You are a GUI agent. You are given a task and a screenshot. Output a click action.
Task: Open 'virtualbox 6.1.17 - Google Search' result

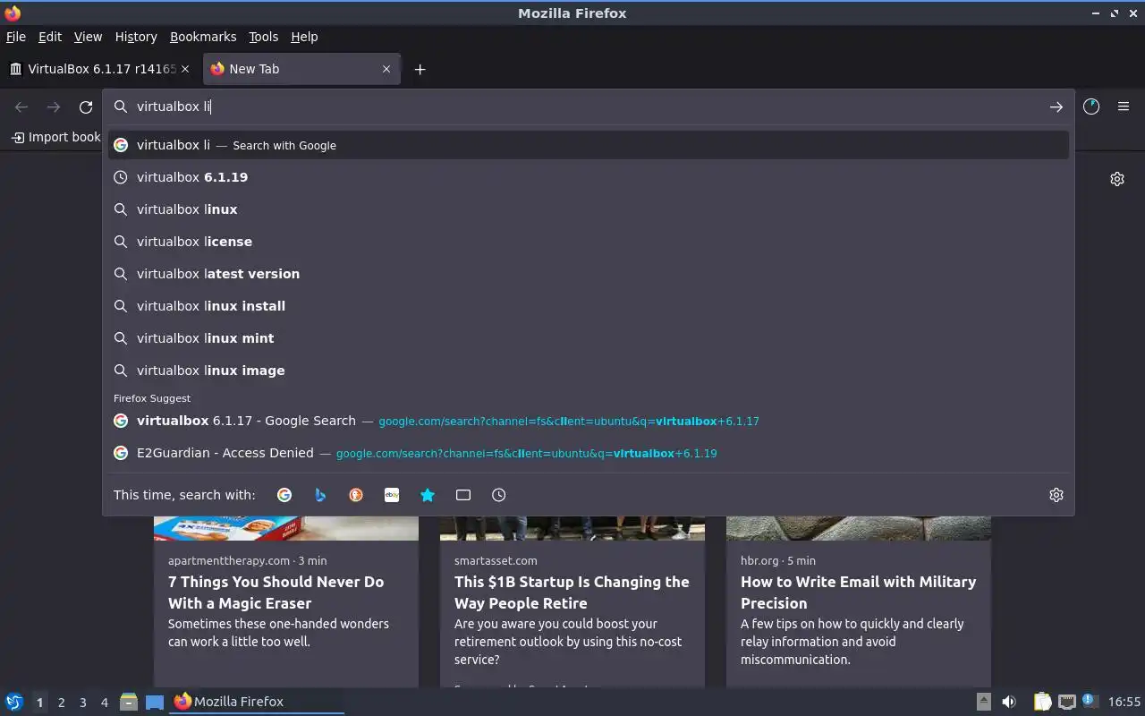coord(588,421)
